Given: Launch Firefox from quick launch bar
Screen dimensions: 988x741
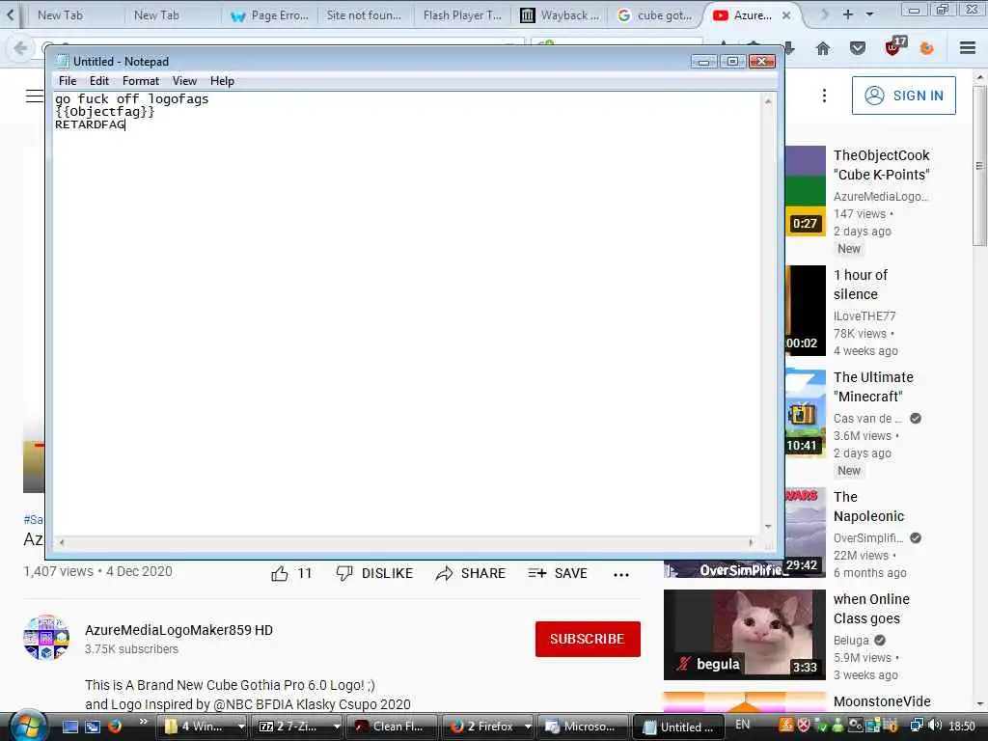Looking at the screenshot, I should [x=116, y=727].
